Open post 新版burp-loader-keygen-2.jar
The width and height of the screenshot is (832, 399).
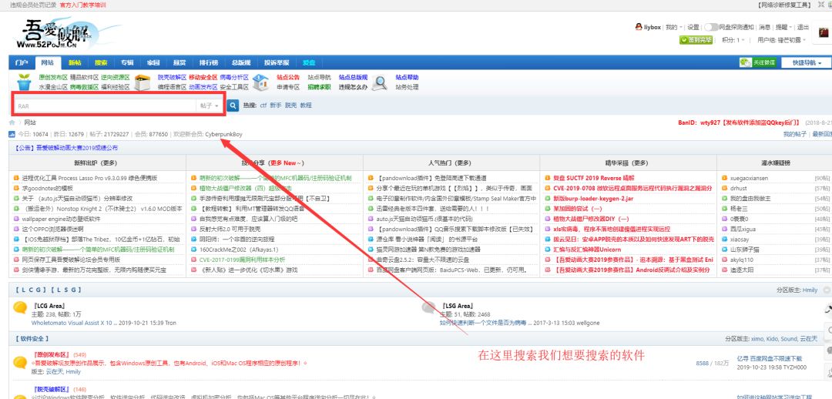pos(593,199)
